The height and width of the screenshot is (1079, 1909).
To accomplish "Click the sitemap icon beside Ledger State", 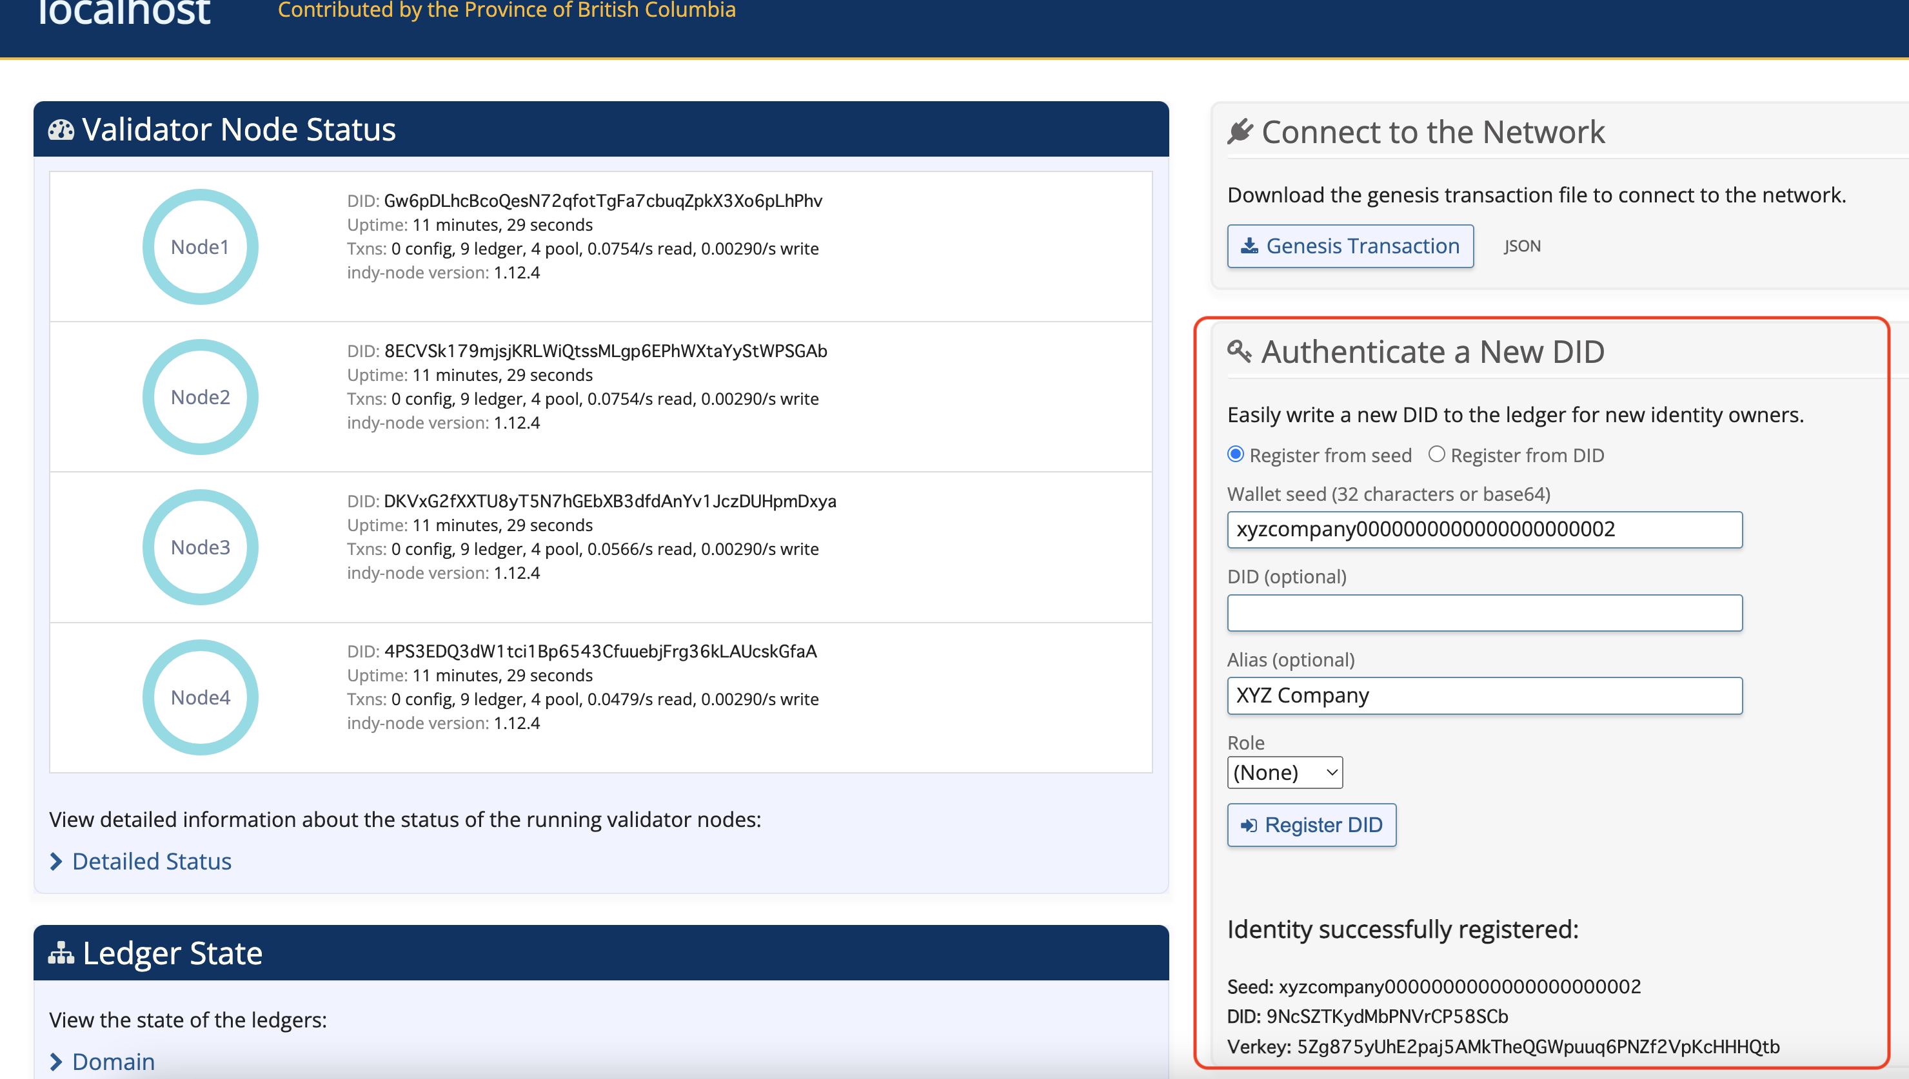I will coord(61,952).
